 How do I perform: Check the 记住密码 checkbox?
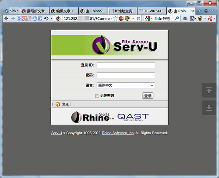pos(97,96)
